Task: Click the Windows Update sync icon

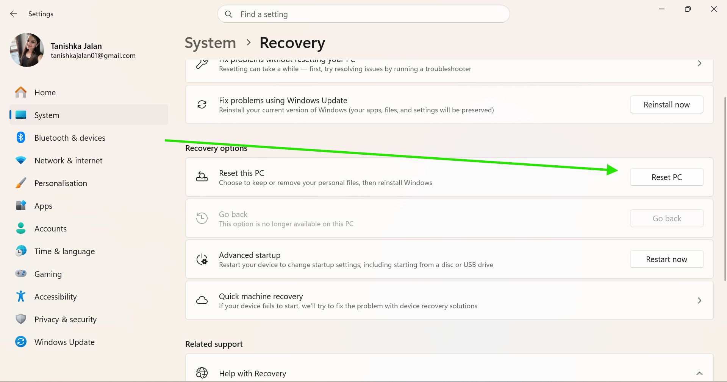Action: click(x=21, y=342)
